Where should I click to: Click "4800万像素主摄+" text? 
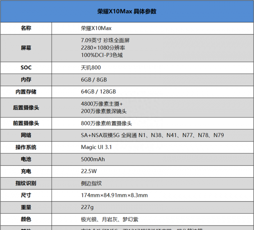point(102,104)
